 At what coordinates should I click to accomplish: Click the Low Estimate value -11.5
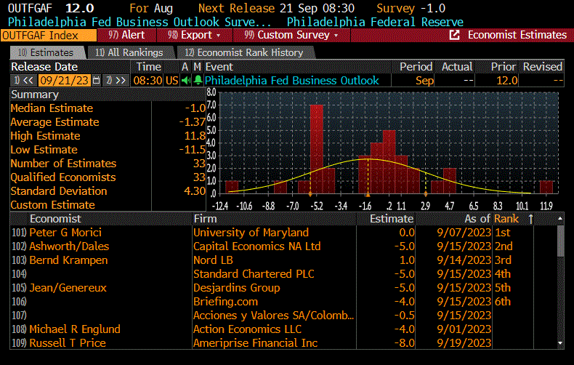point(193,150)
